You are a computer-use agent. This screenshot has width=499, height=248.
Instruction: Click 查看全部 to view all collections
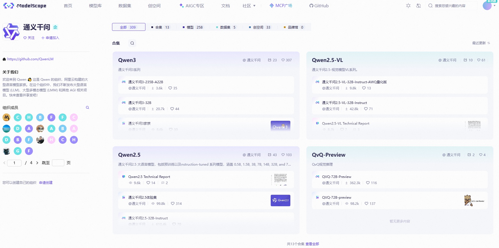click(312, 244)
